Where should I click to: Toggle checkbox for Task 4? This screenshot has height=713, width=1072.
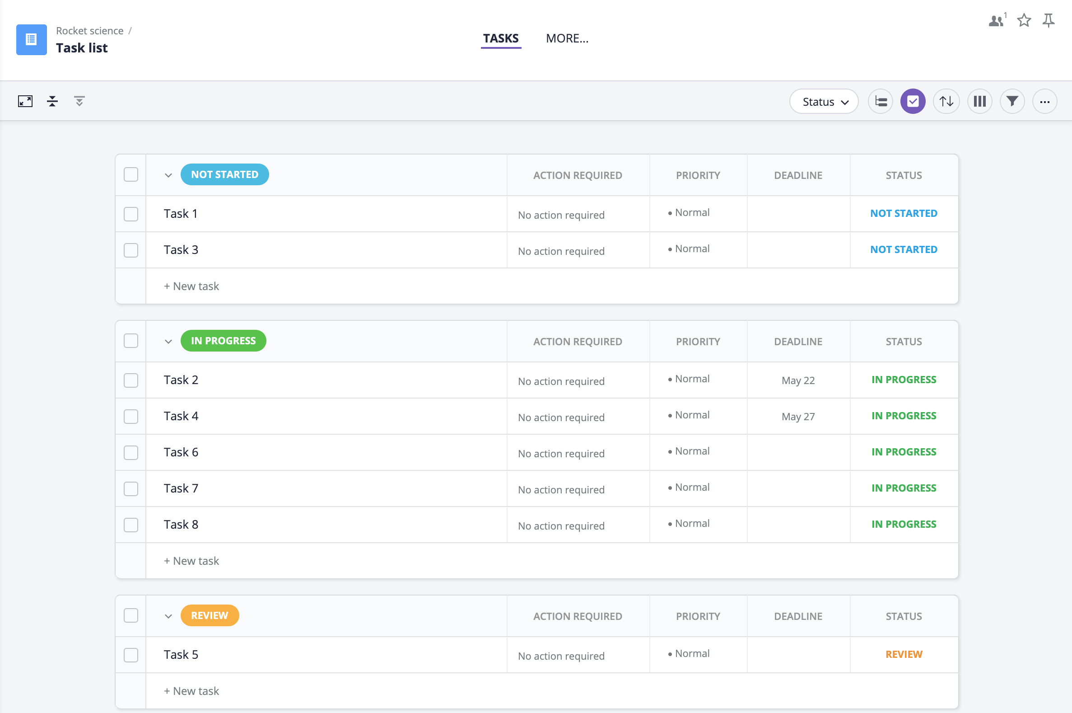pyautogui.click(x=131, y=415)
